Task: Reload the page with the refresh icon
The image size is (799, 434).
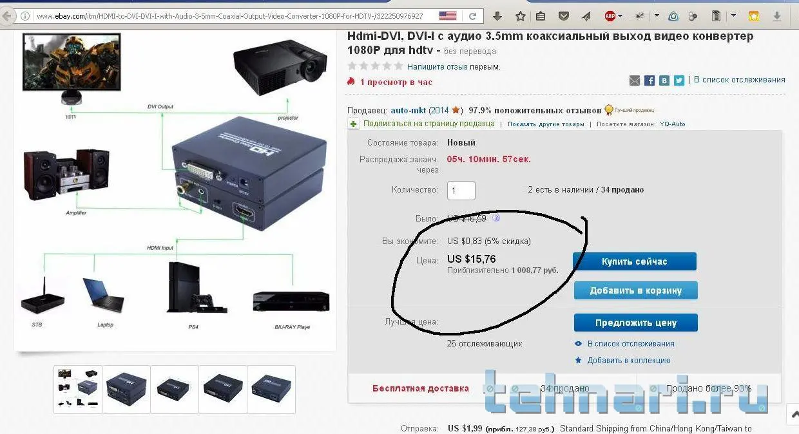Action: coord(473,15)
